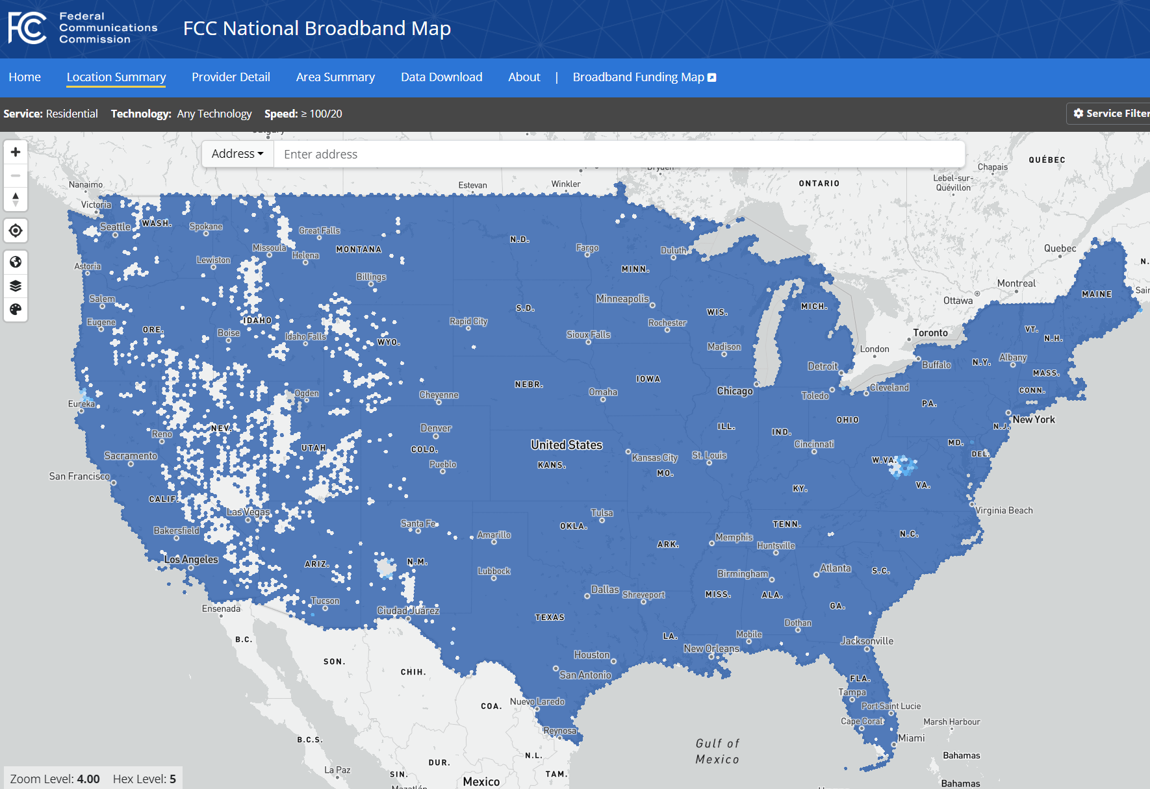Zoom in on the map with the plus button
This screenshot has height=789, width=1150.
point(16,152)
